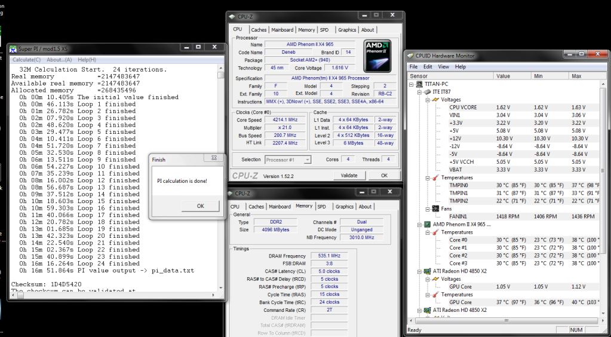This screenshot has width=611, height=337.
Task: Collapse the Fans node in sensor tree
Action: pyautogui.click(x=428, y=209)
